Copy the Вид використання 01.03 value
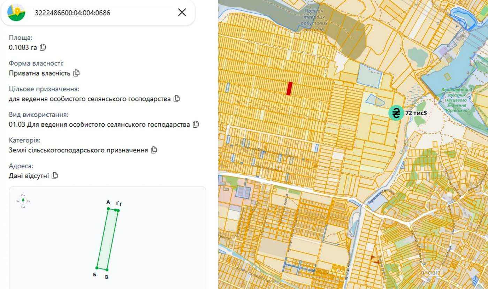Image resolution: width=488 pixels, height=289 pixels. point(196,124)
